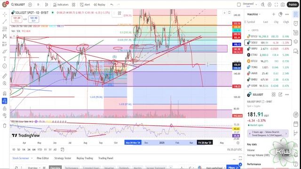The width and height of the screenshot is (301, 169).
Task: Click the trash remove objects icon
Action: 5,126
